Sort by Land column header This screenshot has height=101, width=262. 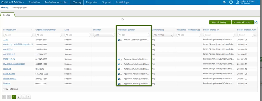pyautogui.click(x=67, y=30)
